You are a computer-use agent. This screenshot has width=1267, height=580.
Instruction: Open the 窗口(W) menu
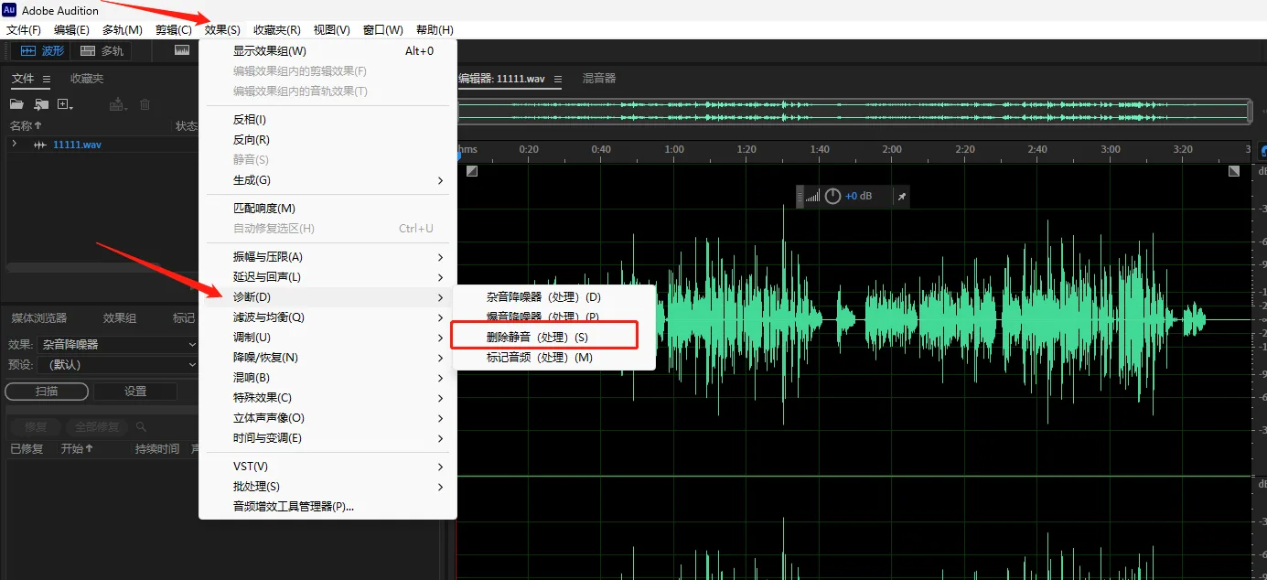383,30
